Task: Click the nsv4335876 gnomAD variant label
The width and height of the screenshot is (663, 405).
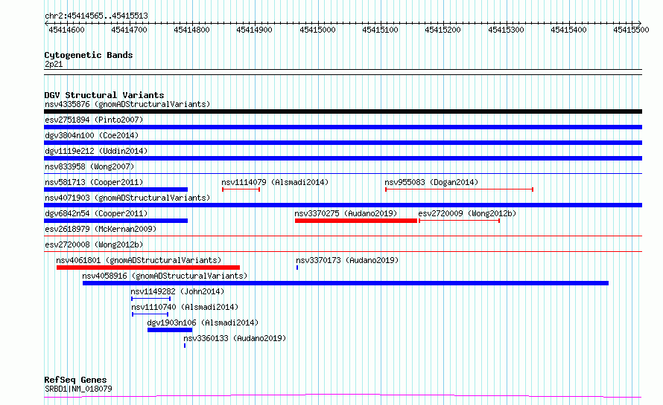Action: 127,104
